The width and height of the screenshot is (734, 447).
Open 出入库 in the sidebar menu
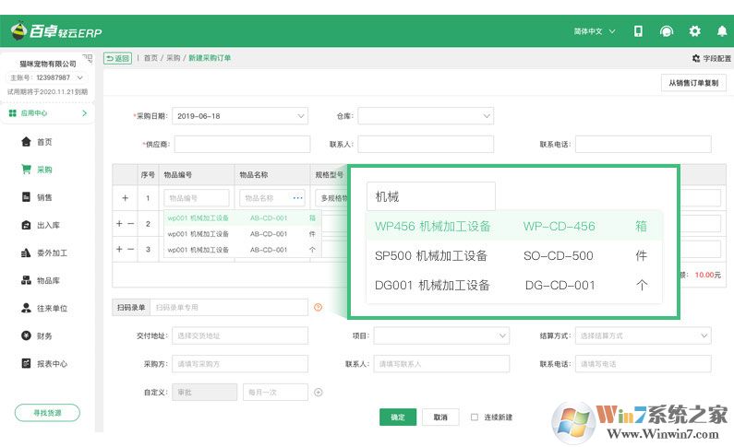pos(48,225)
